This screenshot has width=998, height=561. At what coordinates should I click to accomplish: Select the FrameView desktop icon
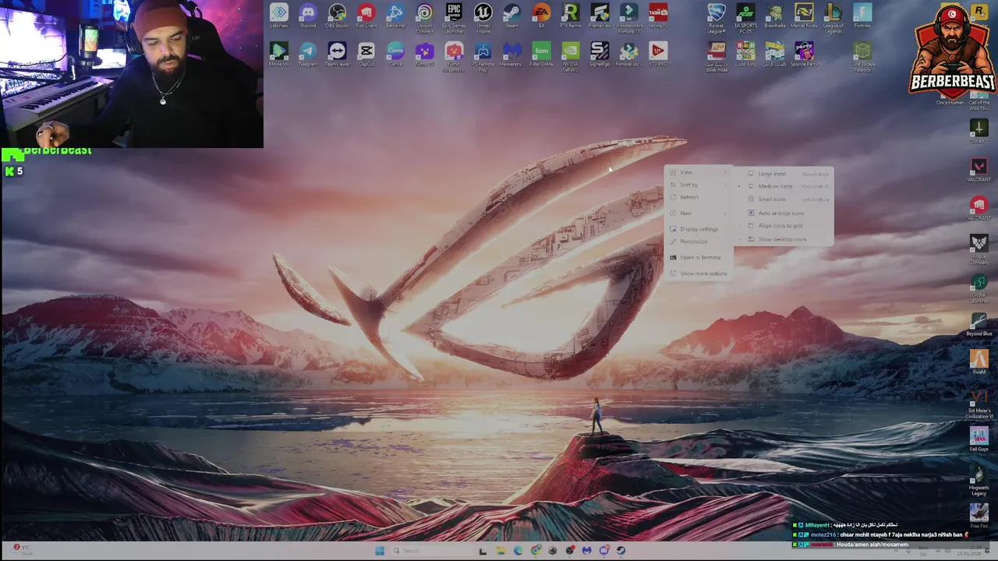point(600,16)
